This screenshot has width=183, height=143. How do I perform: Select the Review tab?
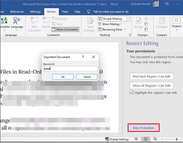pos(52,12)
